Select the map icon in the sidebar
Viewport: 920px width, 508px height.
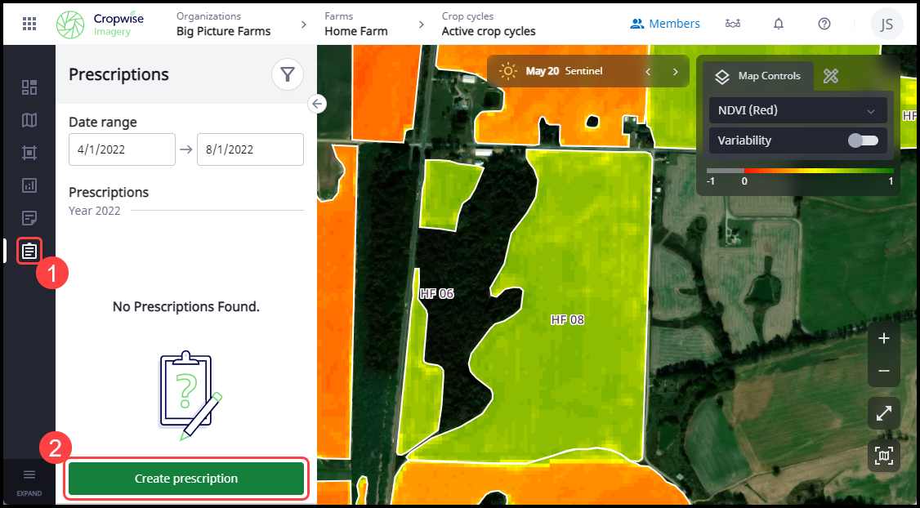click(29, 120)
